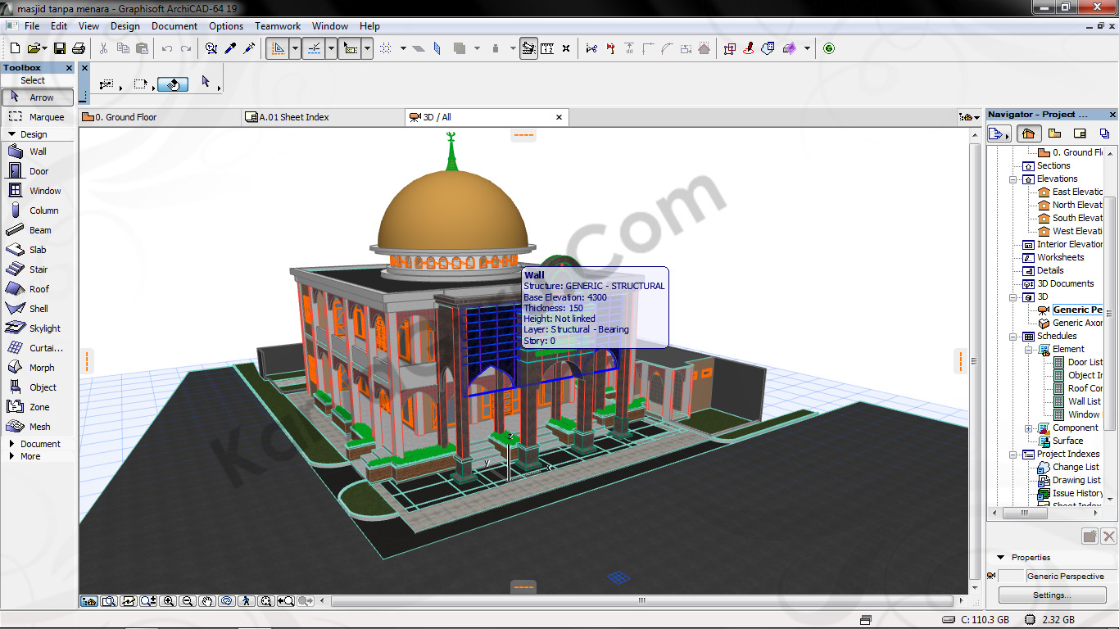Click the Settings... button
Screen dimensions: 1119x629
coord(1051,595)
